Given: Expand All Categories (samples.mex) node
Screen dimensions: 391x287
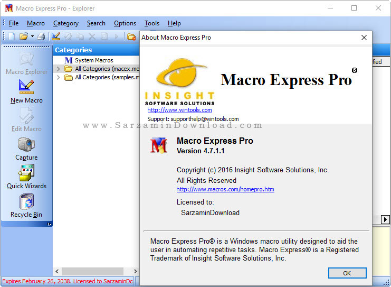Looking at the screenshot, I should click(x=58, y=77).
